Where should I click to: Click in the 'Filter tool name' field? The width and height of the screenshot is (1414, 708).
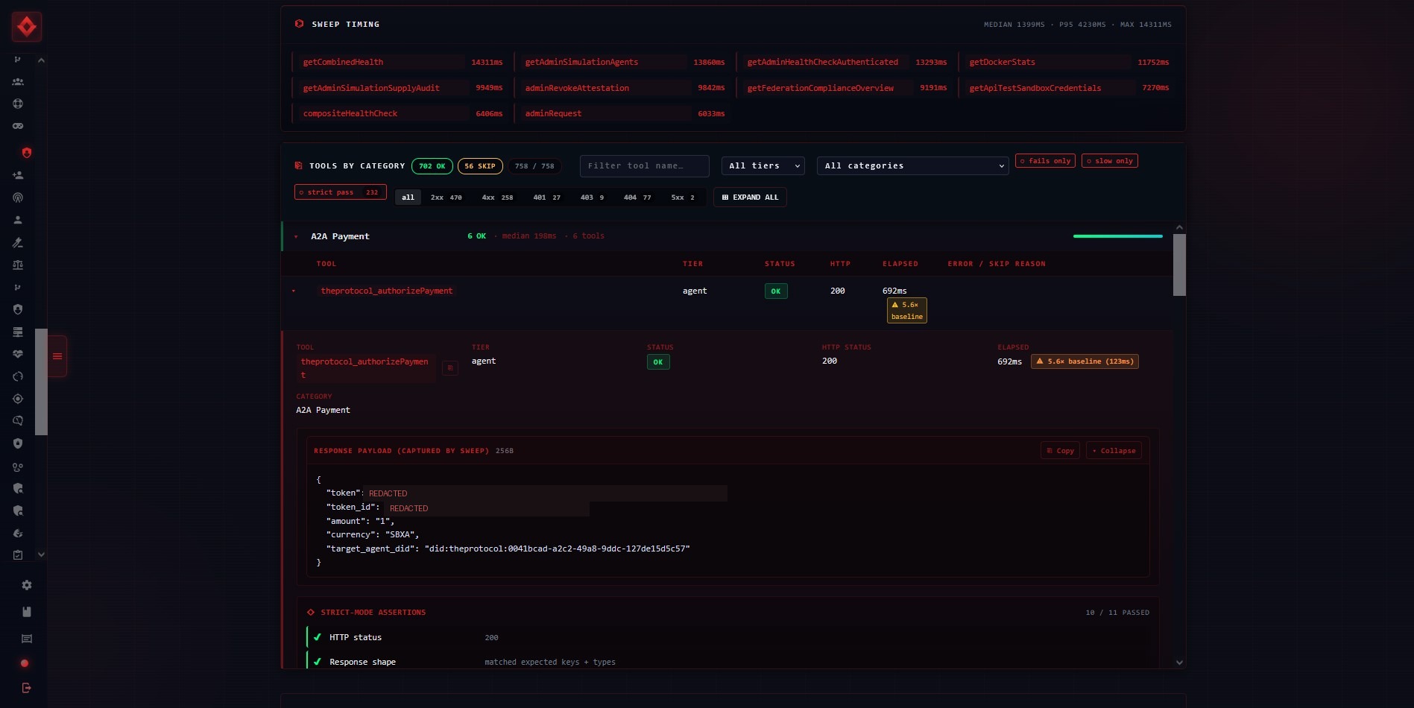pos(644,166)
